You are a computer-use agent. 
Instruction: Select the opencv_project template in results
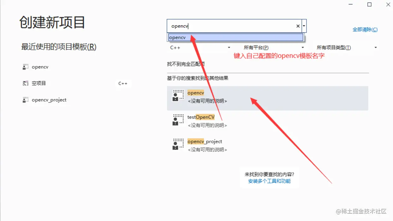click(268, 147)
